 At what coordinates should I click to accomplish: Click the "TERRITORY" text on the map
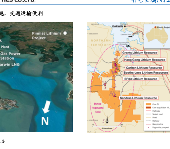point(101,45)
